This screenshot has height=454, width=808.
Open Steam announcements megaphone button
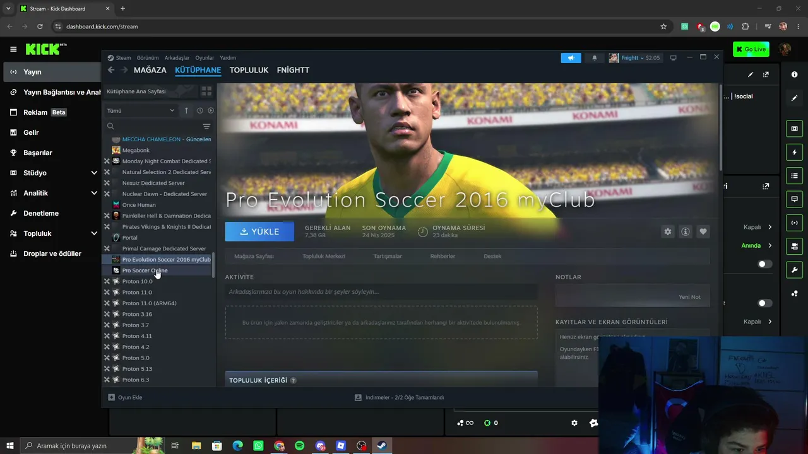click(571, 58)
